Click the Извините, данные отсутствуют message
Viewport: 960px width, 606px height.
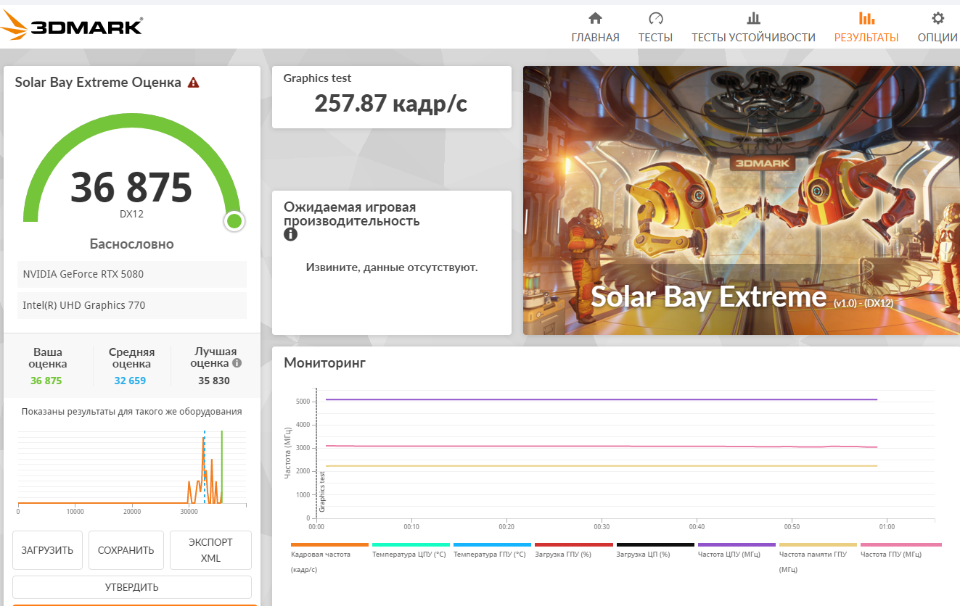392,267
